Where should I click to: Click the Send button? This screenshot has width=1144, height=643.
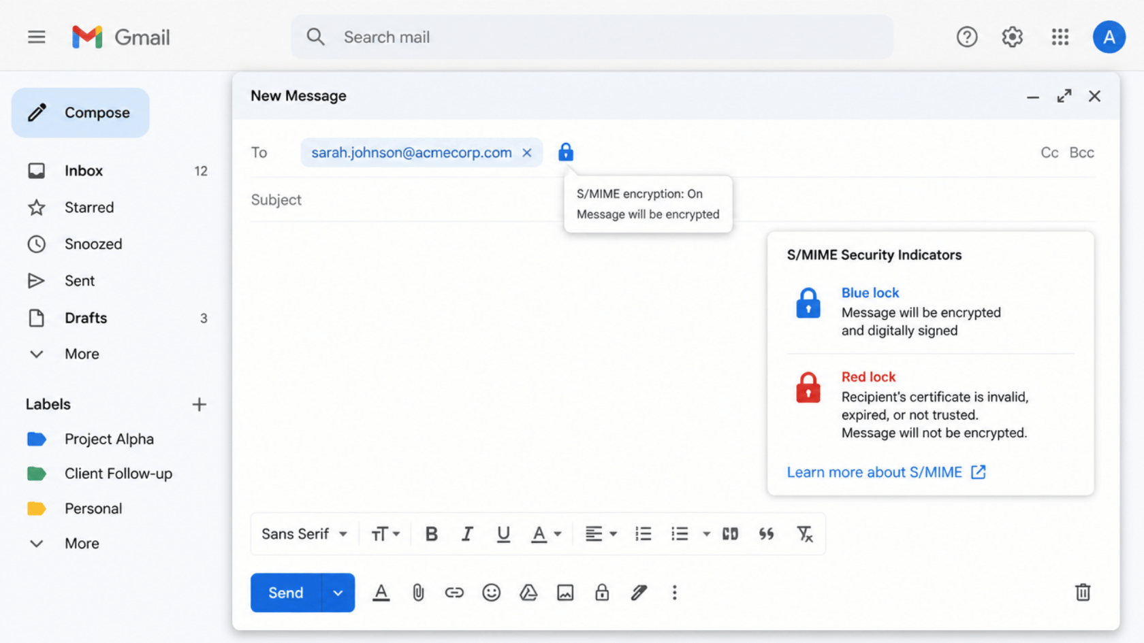(286, 593)
